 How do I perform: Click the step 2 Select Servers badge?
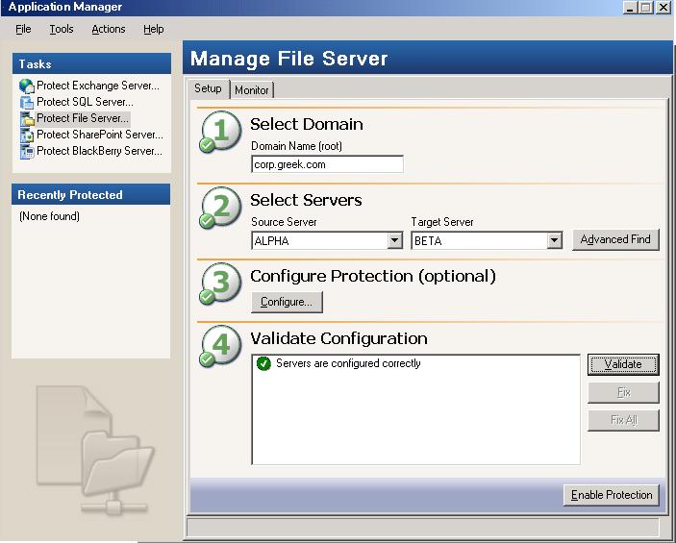220,208
